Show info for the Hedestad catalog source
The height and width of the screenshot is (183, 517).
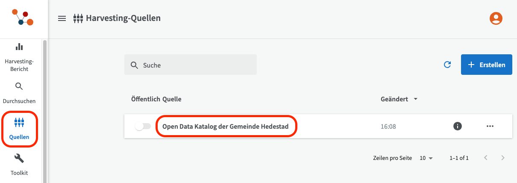point(457,126)
